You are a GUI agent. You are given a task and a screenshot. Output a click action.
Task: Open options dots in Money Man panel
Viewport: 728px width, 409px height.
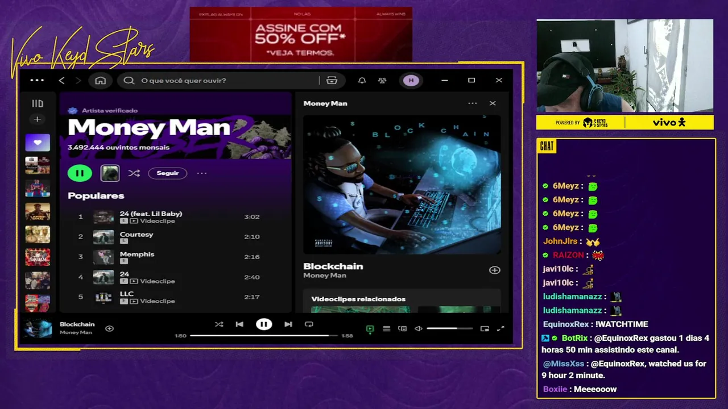click(473, 103)
